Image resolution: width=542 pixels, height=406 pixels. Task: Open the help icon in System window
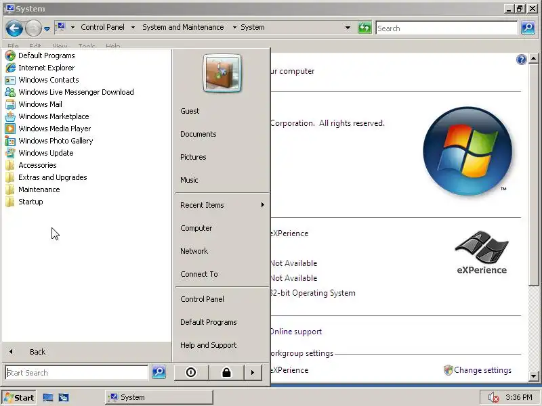[521, 60]
